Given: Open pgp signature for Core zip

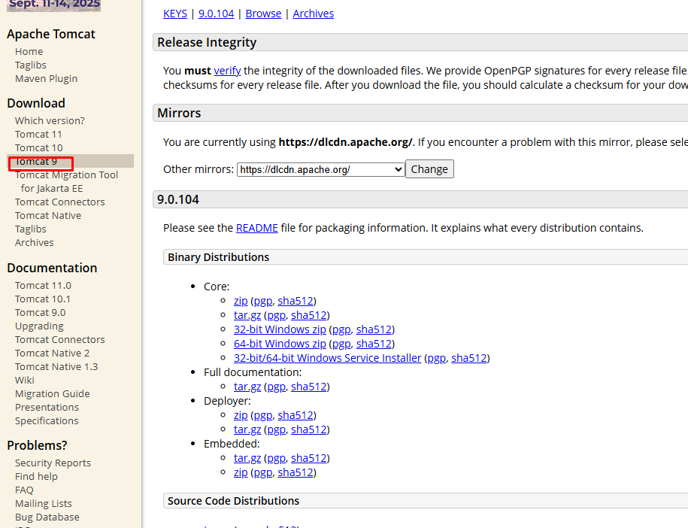Looking at the screenshot, I should (x=263, y=301).
